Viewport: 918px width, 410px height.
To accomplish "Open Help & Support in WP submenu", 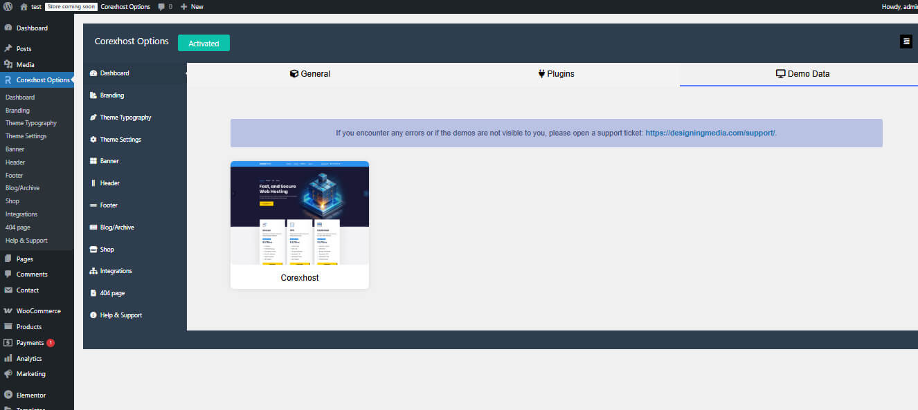I will [26, 241].
